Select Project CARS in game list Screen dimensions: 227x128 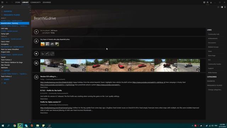[x=6, y=52]
